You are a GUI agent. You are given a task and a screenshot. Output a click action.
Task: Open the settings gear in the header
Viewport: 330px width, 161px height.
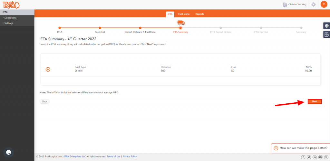[313, 5]
